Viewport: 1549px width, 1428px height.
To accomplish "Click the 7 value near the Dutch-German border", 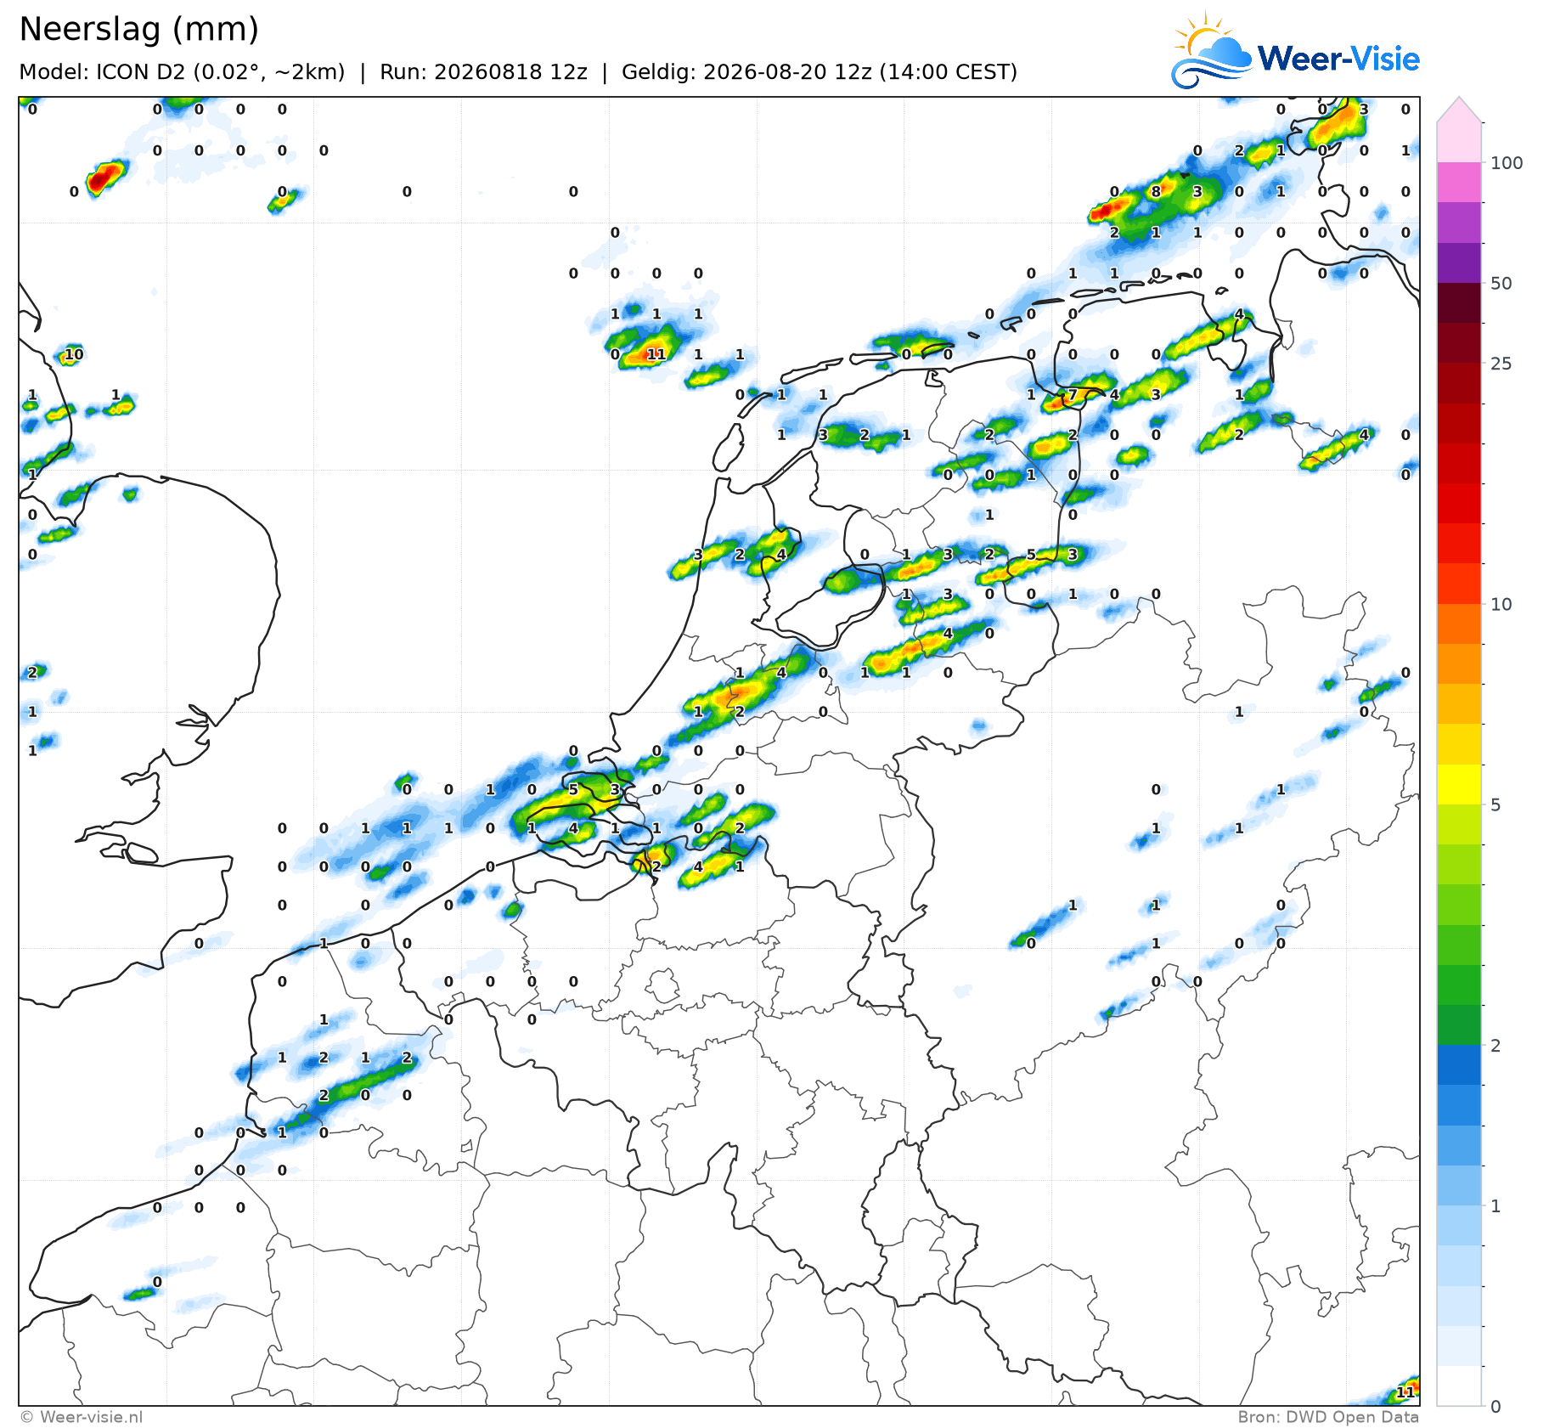I will (x=1073, y=394).
